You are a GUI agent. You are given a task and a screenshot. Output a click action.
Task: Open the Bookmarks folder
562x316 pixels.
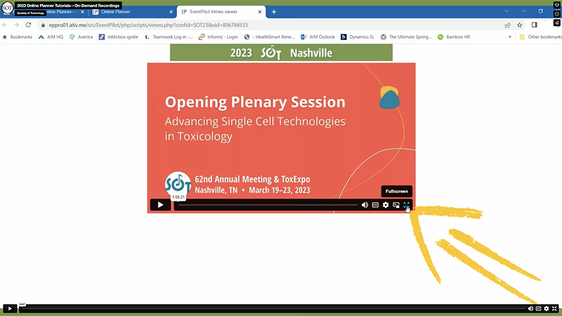pos(17,37)
